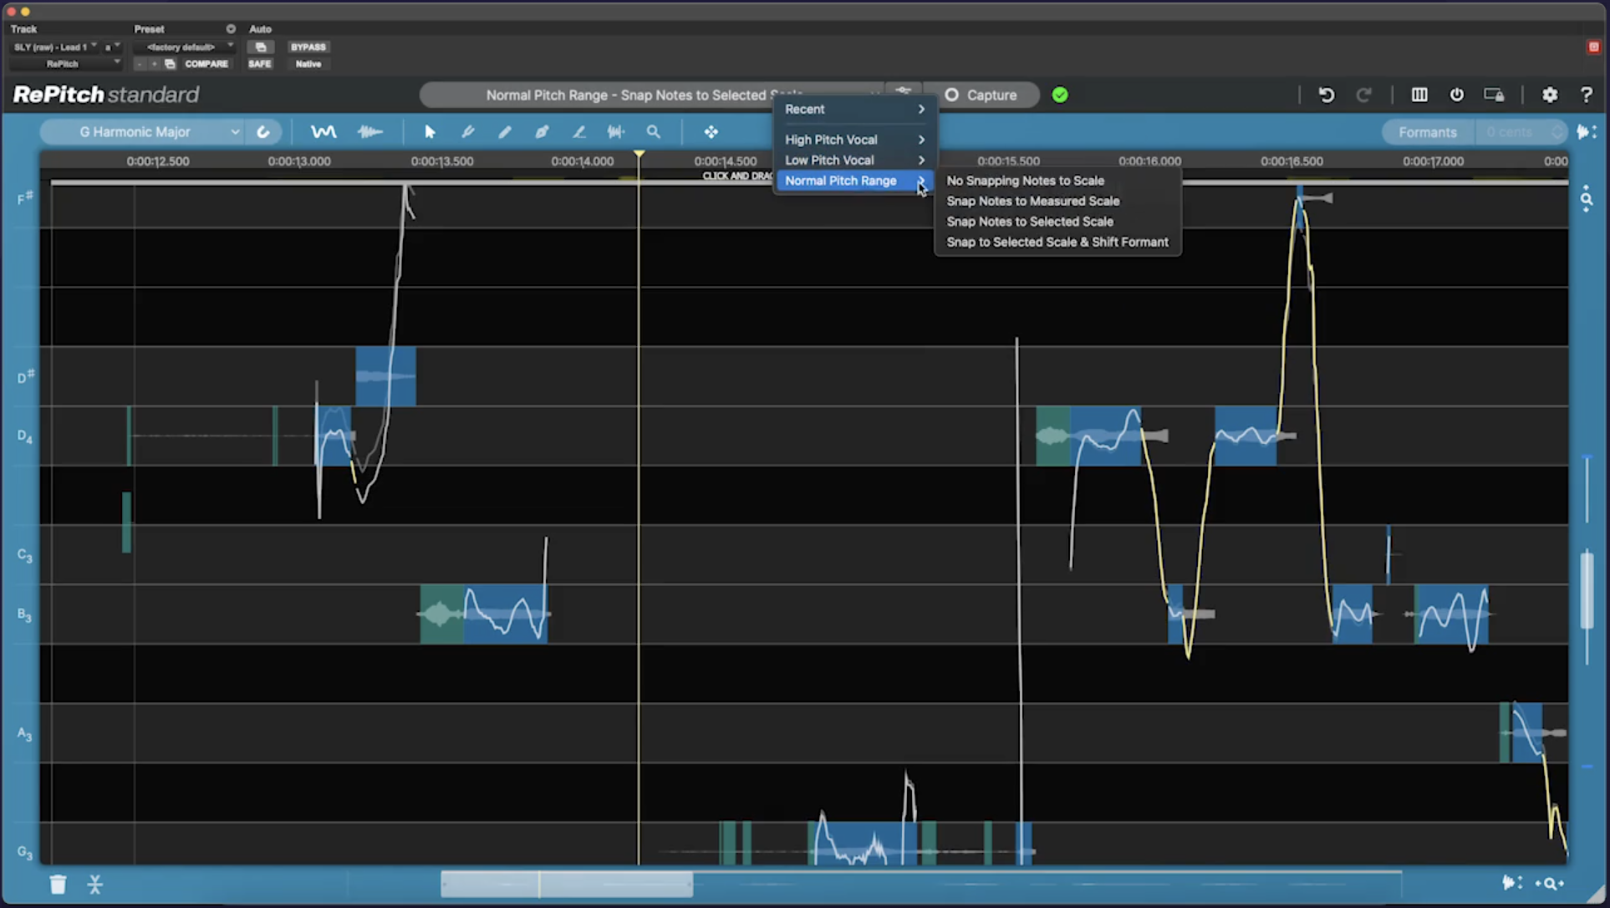Toggle the SAFE automation button
The width and height of the screenshot is (1610, 908).
pyautogui.click(x=260, y=64)
